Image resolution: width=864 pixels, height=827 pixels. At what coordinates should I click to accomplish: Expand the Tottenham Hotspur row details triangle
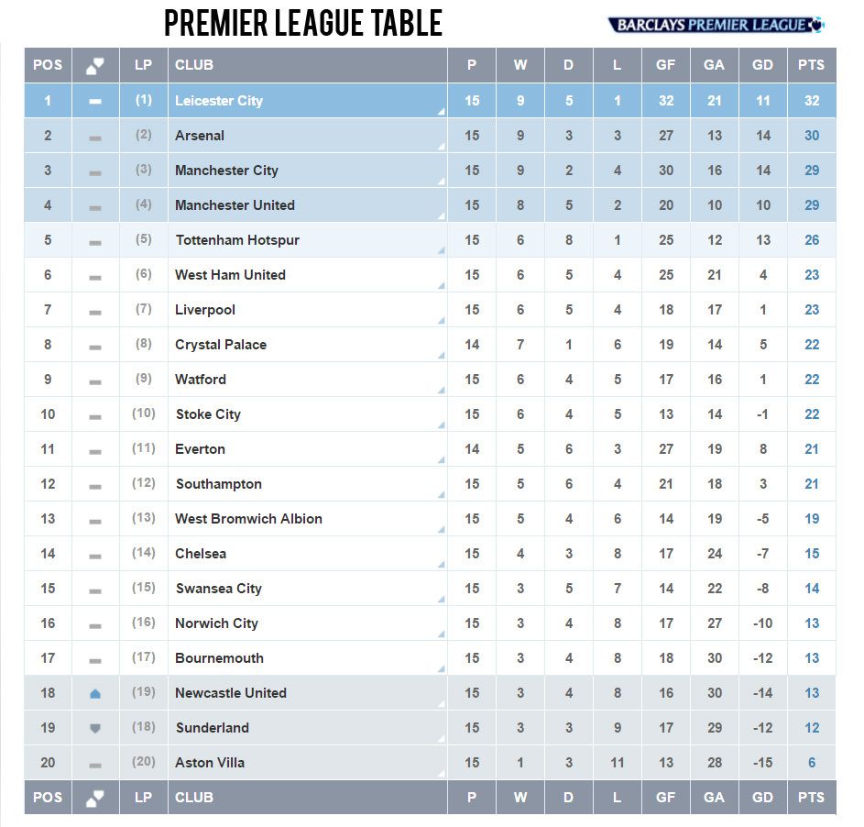(441, 251)
